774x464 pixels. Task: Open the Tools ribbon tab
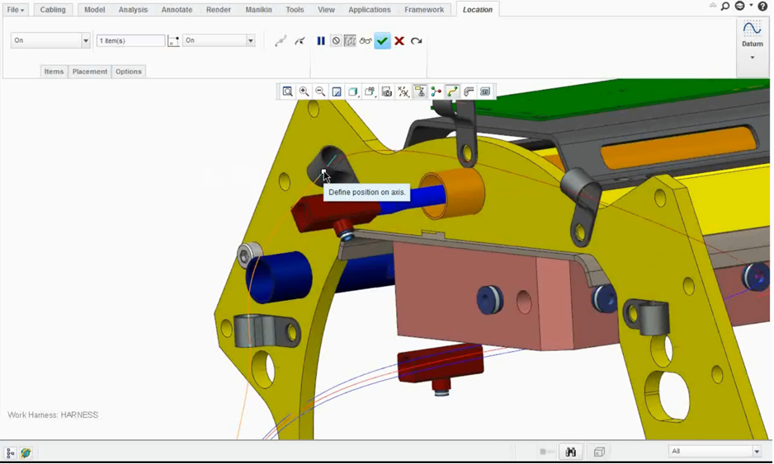click(x=295, y=9)
